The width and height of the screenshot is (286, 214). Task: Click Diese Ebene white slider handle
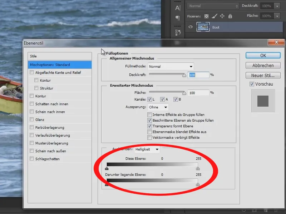198,168
